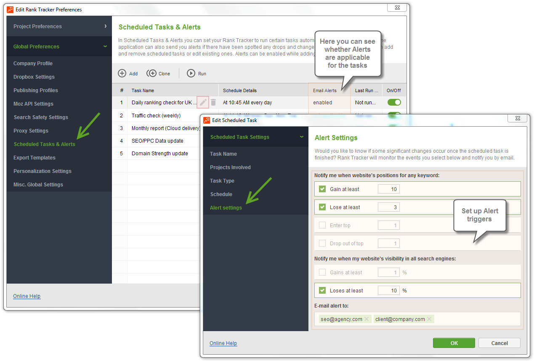Select Scheduled Tasks & Alerts in sidebar

(x=45, y=144)
